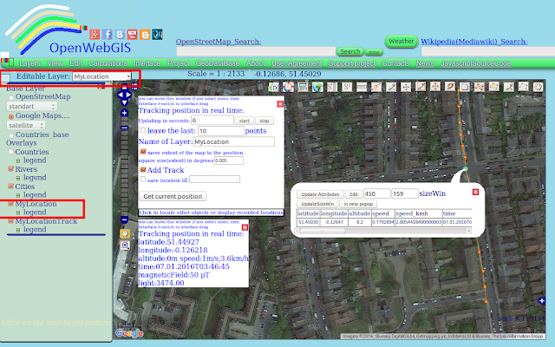Click the question-mark identify toolbar icon
Viewport: 555px width, 347px height.
(376, 87)
